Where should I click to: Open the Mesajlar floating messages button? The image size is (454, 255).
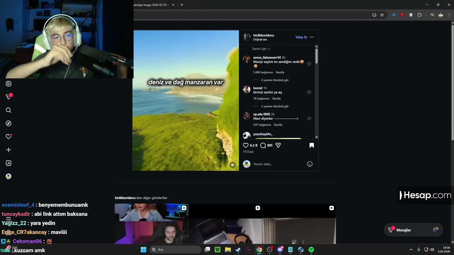point(414,230)
